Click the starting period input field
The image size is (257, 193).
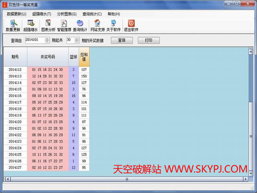click(x=34, y=40)
